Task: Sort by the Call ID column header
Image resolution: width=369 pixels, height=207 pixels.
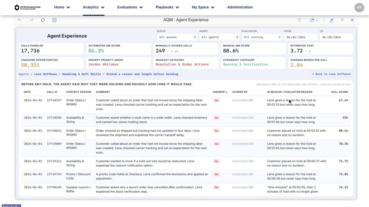Action: pyautogui.click(x=52, y=92)
